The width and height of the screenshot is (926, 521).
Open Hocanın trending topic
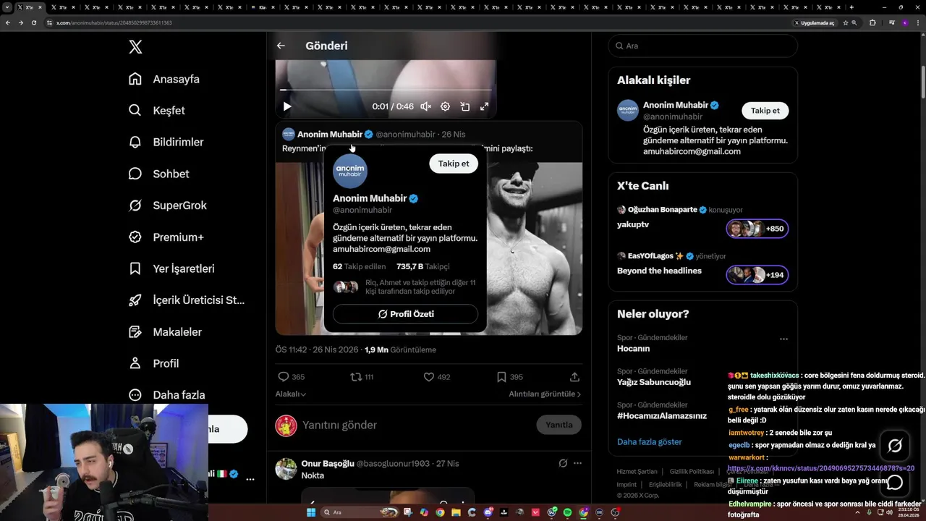pyautogui.click(x=633, y=348)
